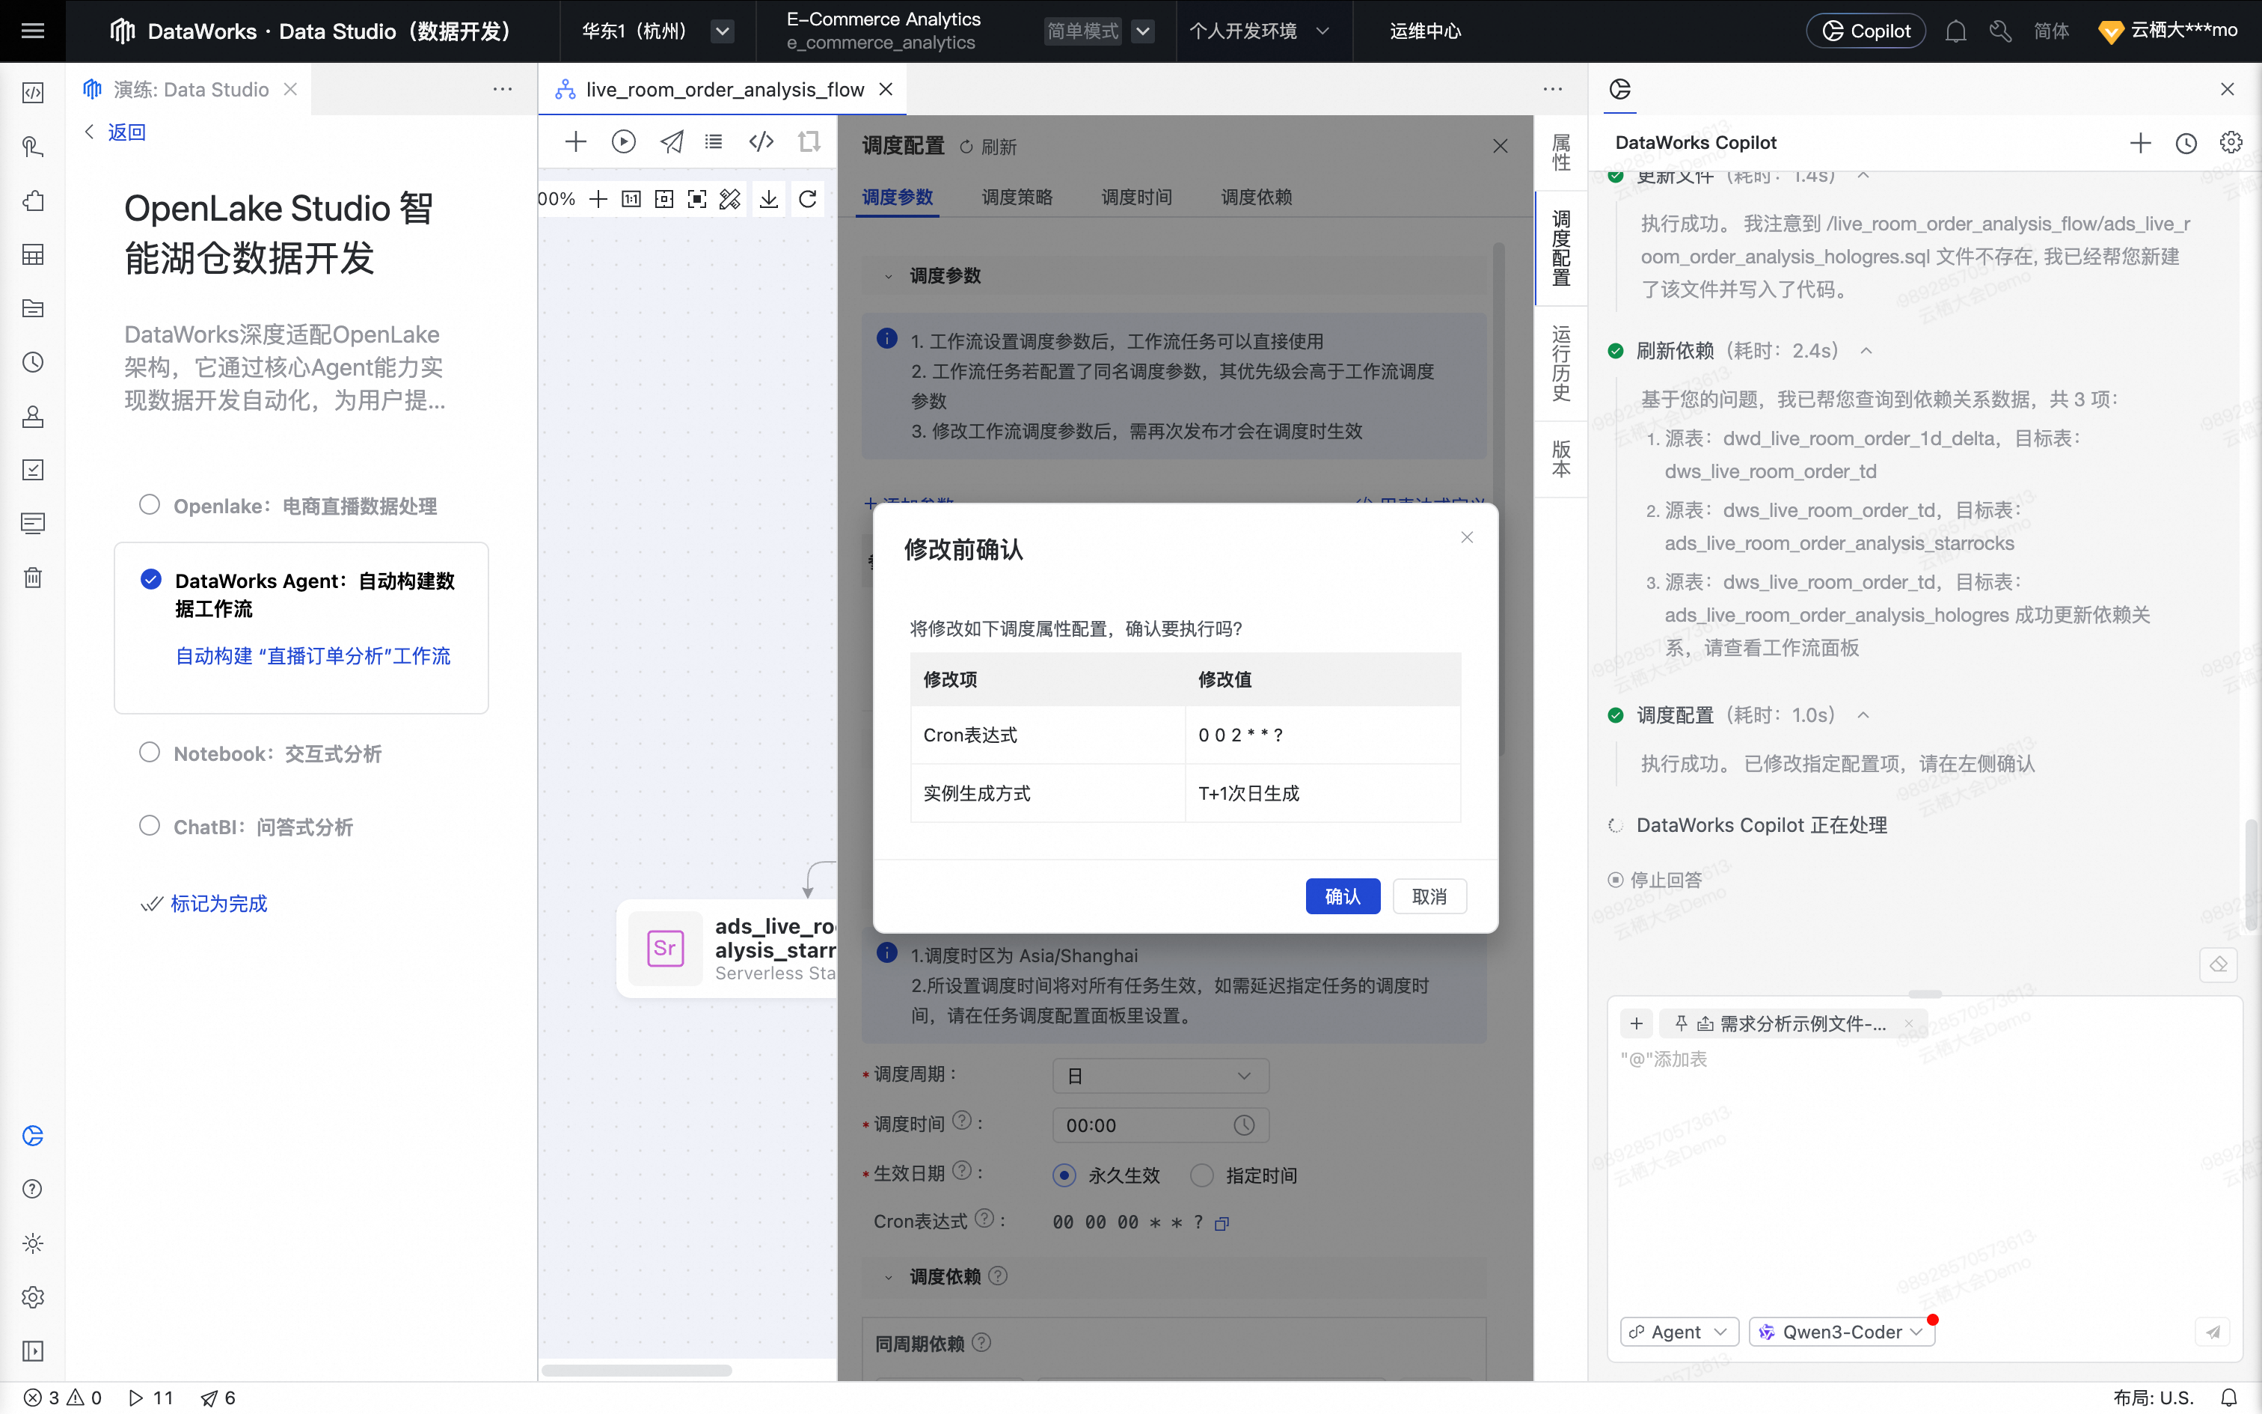Click the notification bell in top bar

click(1955, 31)
